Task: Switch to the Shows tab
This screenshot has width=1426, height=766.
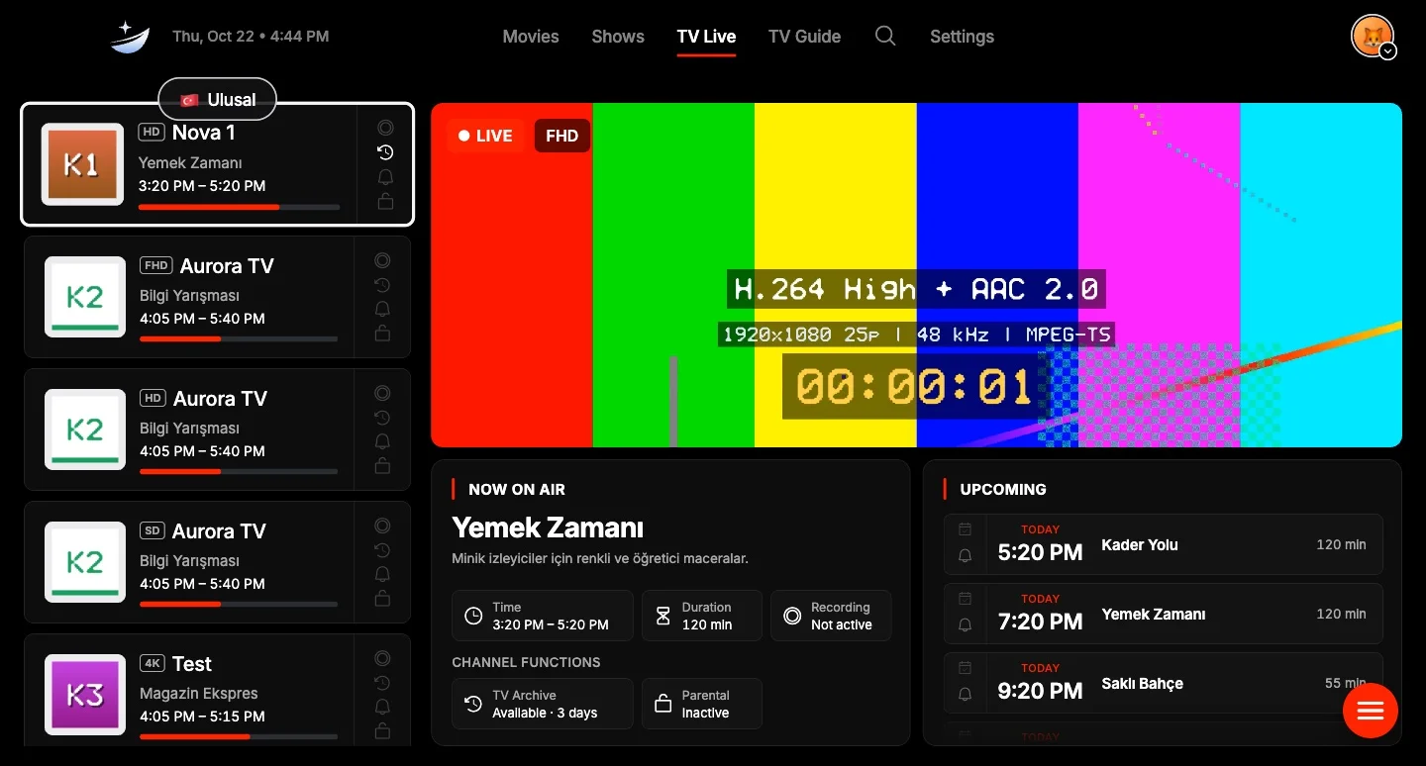Action: pyautogui.click(x=618, y=37)
